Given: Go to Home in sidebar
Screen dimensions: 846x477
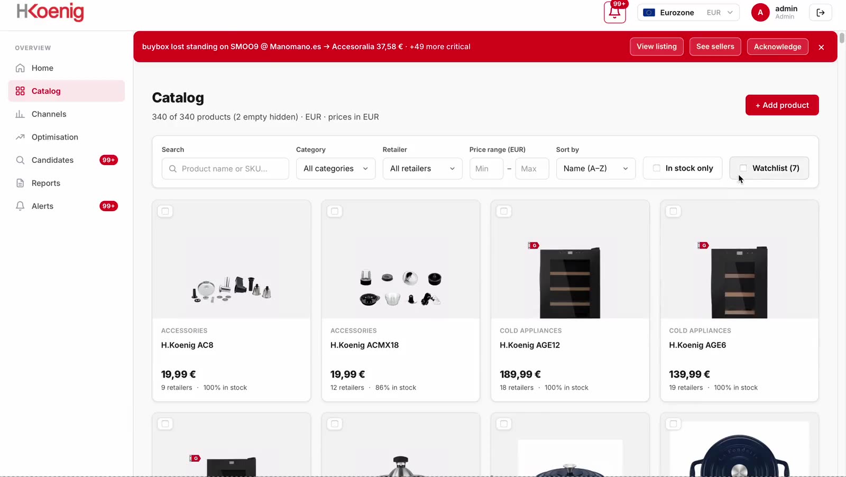Looking at the screenshot, I should [x=67, y=68].
